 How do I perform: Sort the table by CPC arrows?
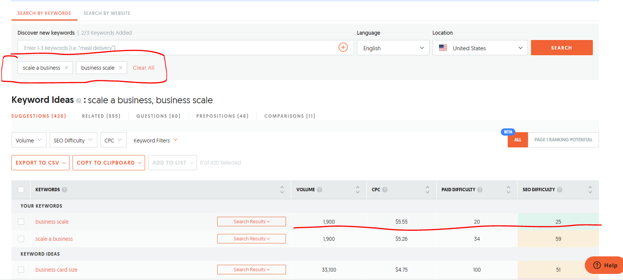point(428,189)
